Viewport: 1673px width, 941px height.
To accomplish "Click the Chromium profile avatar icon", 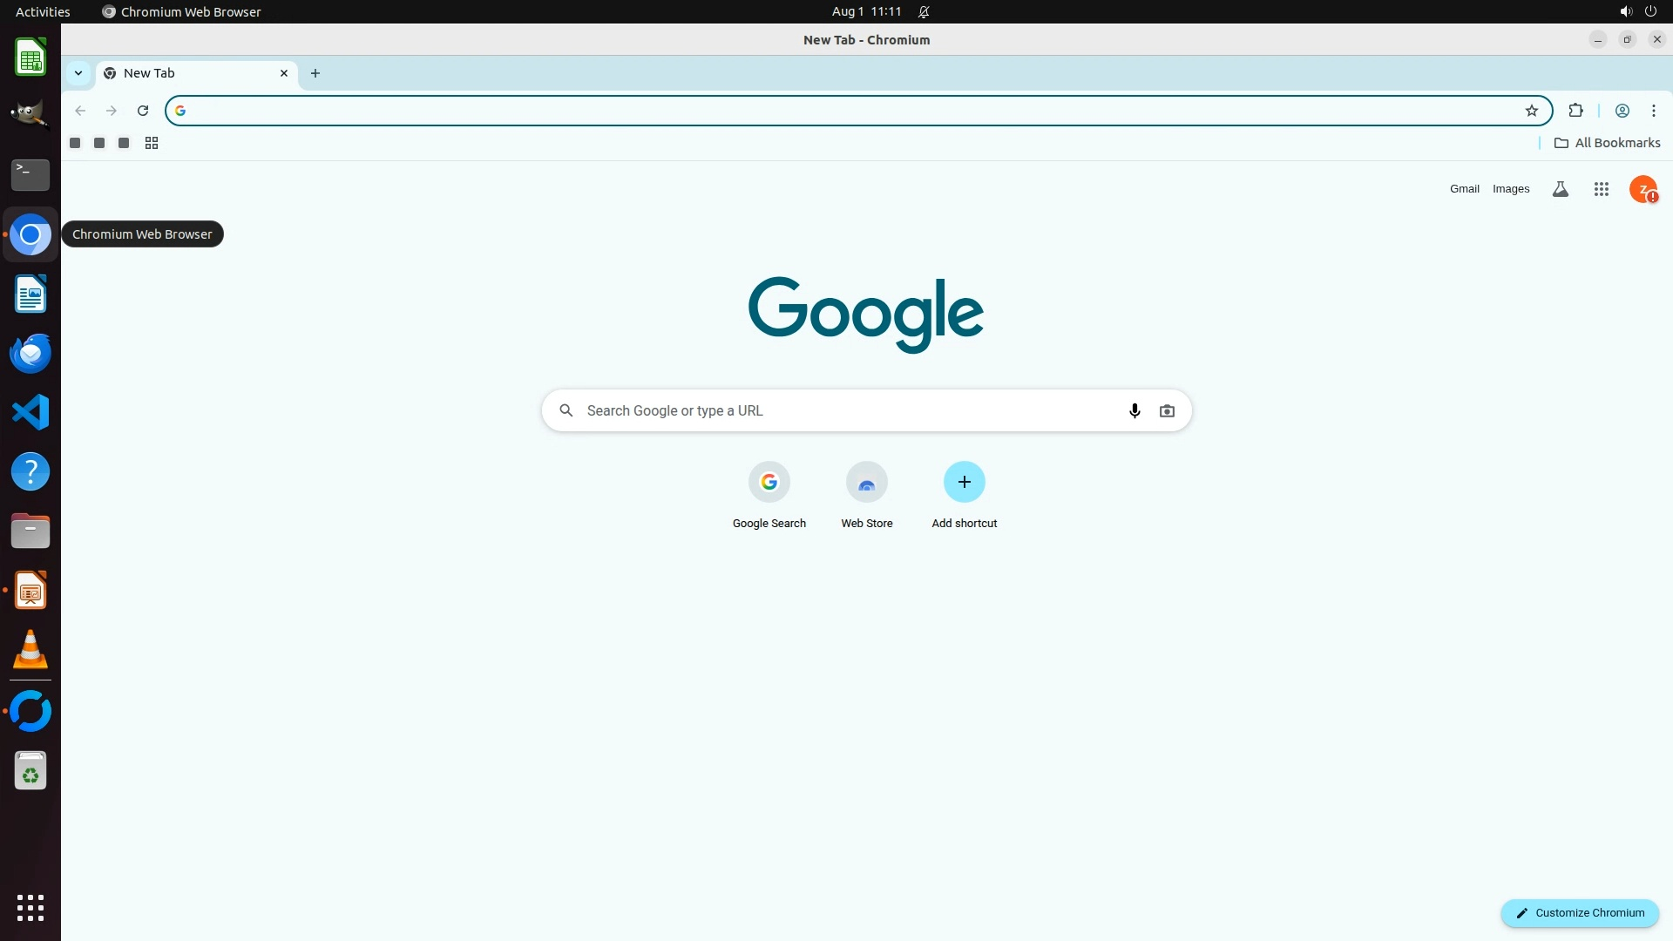I will (x=1622, y=111).
